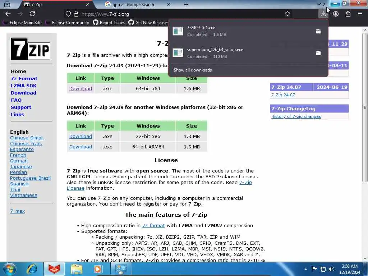Switch language to Chinese Trad.

pos(26,143)
